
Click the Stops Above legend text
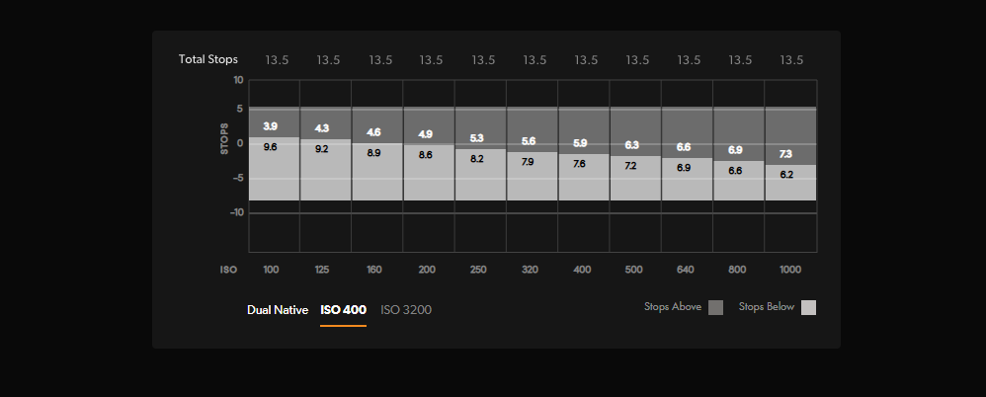pos(673,307)
